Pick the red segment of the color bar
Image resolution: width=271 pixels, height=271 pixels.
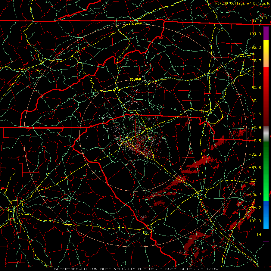266,96
